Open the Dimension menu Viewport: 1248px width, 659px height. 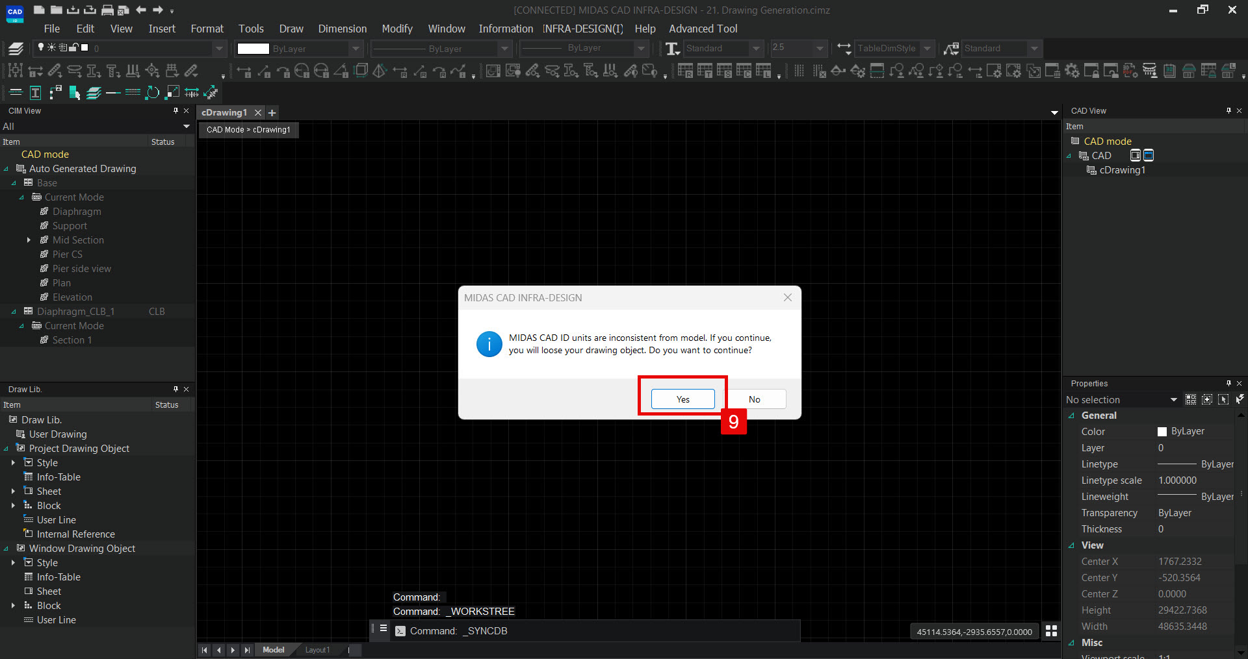pyautogui.click(x=342, y=29)
